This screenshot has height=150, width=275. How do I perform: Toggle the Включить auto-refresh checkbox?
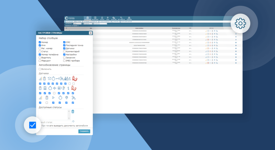tap(40, 69)
